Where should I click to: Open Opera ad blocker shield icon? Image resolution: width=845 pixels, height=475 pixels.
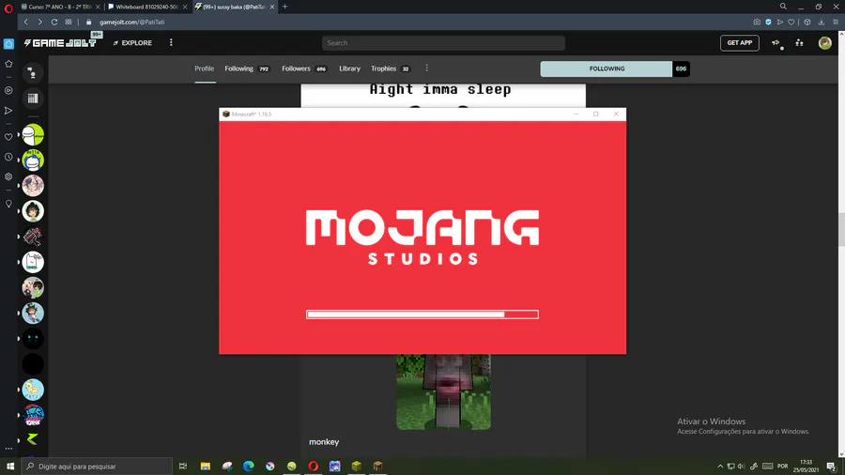pyautogui.click(x=768, y=23)
